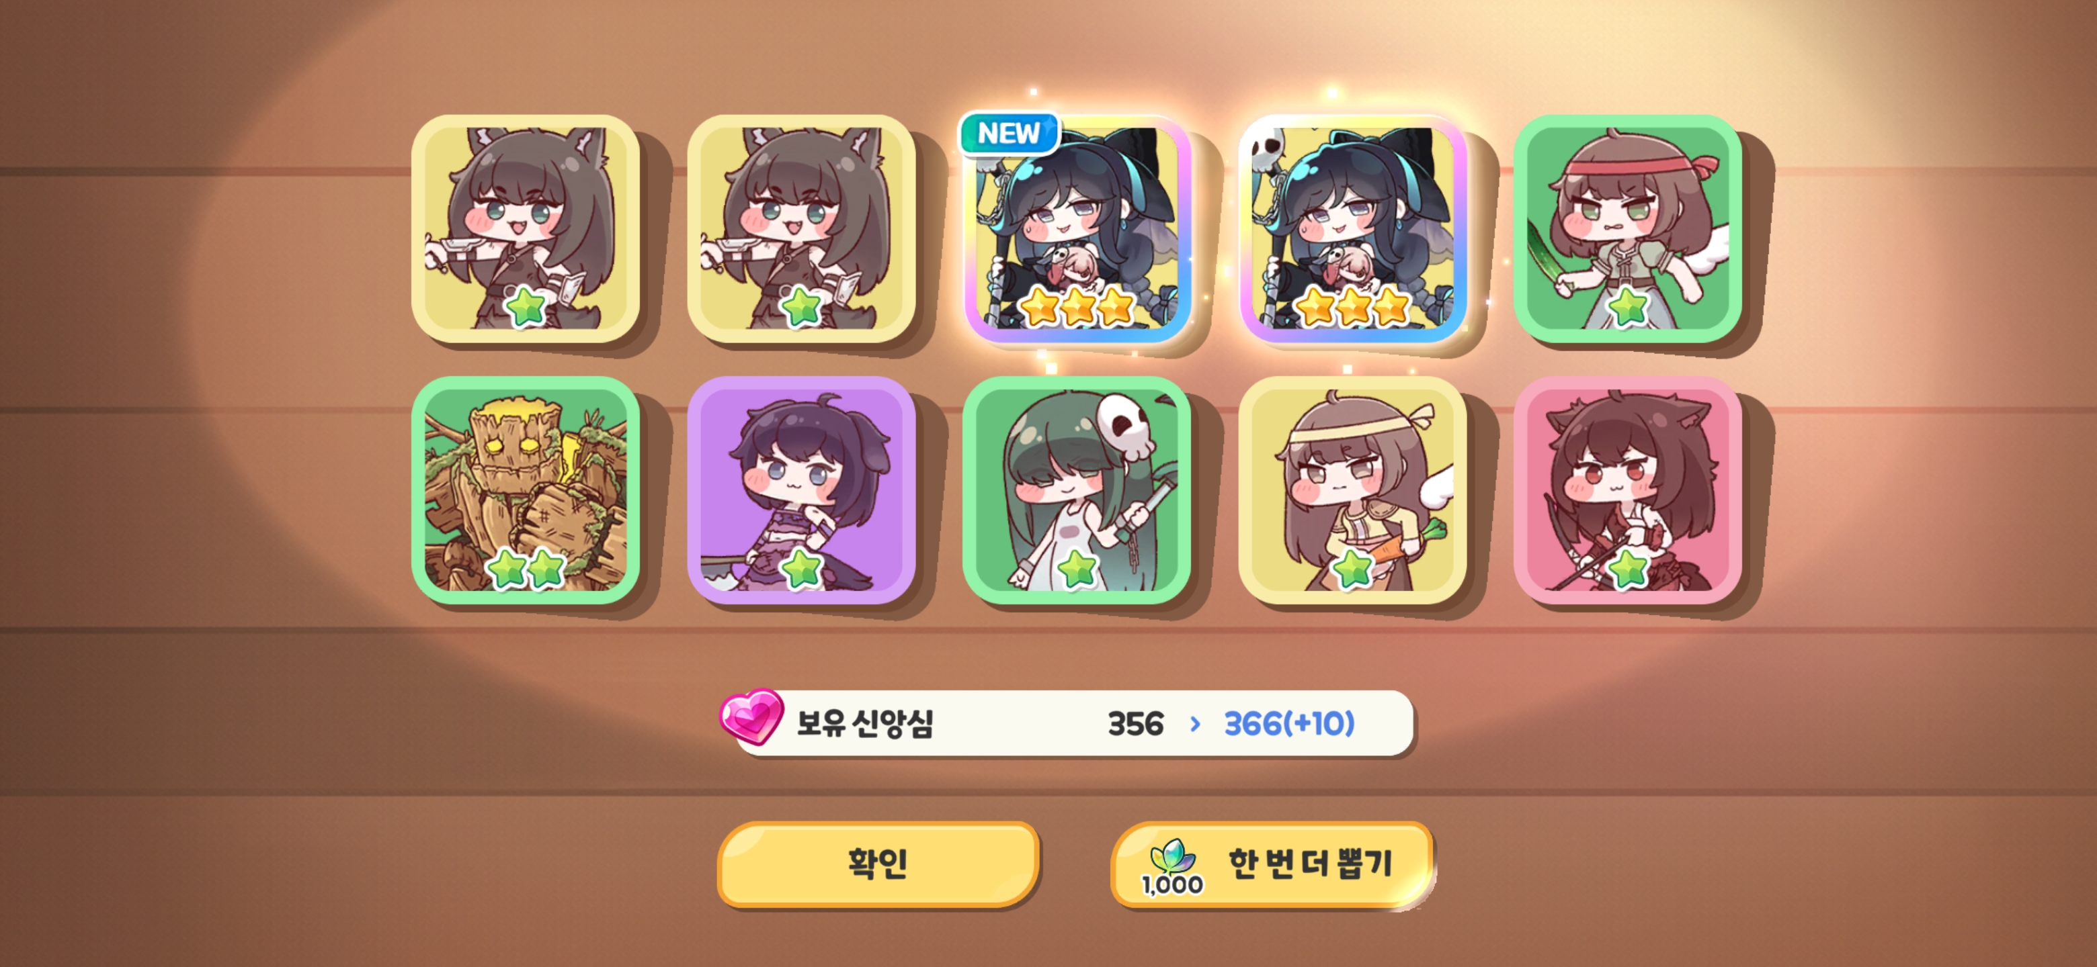Select the purple-background dark-haired girl card

point(801,490)
